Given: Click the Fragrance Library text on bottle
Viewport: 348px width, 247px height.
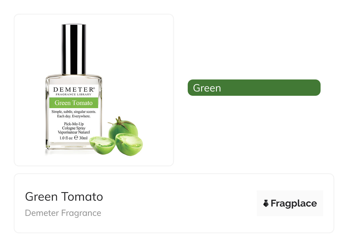Looking at the screenshot, I should (74, 94).
